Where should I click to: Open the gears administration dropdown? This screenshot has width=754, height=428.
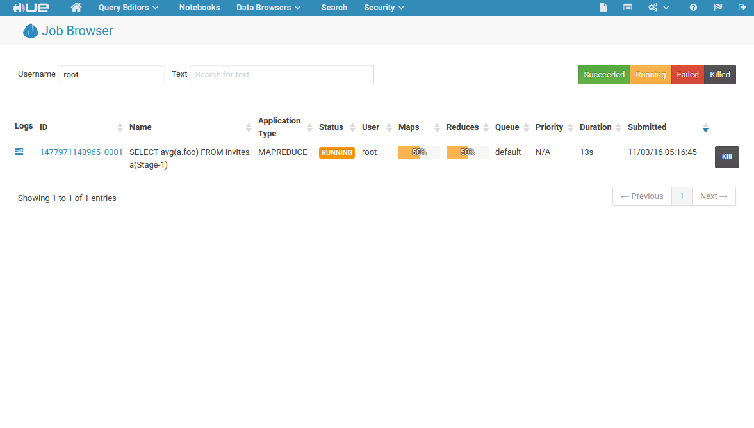658,8
